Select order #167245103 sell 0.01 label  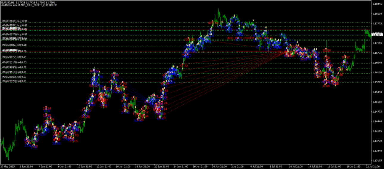(15, 72)
